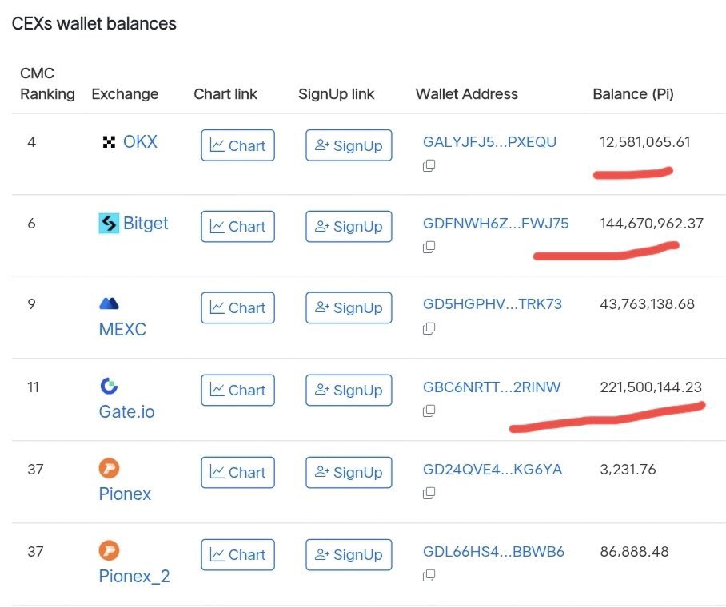Click SignUp for Pionex_2
The width and height of the screenshot is (726, 607).
coord(349,555)
